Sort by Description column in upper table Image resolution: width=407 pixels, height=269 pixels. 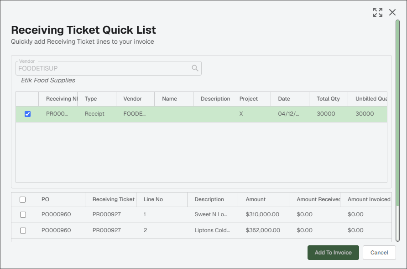point(213,99)
